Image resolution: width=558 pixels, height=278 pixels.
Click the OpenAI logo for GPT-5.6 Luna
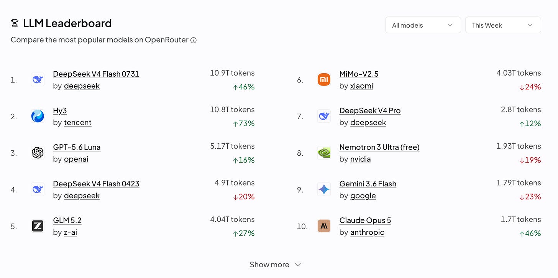click(38, 153)
